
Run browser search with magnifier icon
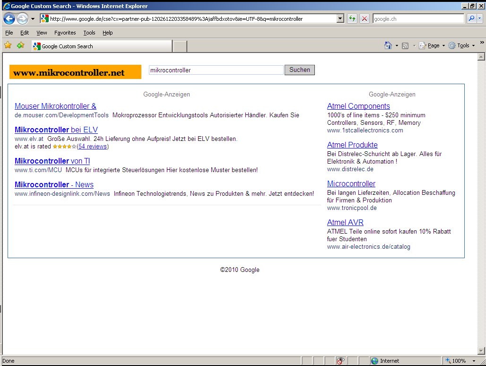pos(471,18)
